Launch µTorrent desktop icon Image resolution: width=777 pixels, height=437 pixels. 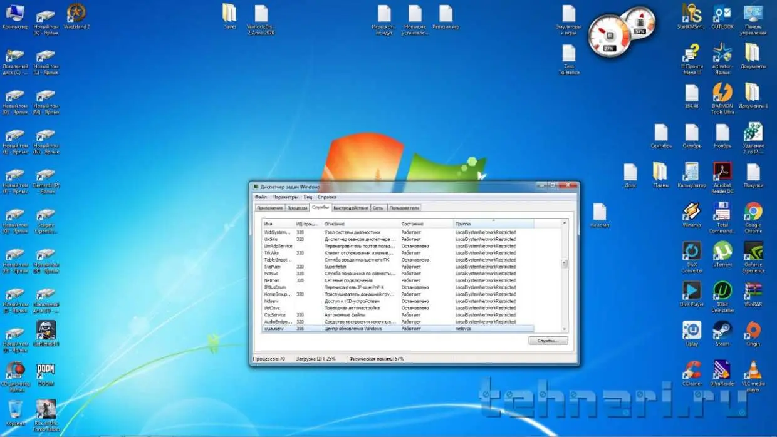pyautogui.click(x=722, y=255)
